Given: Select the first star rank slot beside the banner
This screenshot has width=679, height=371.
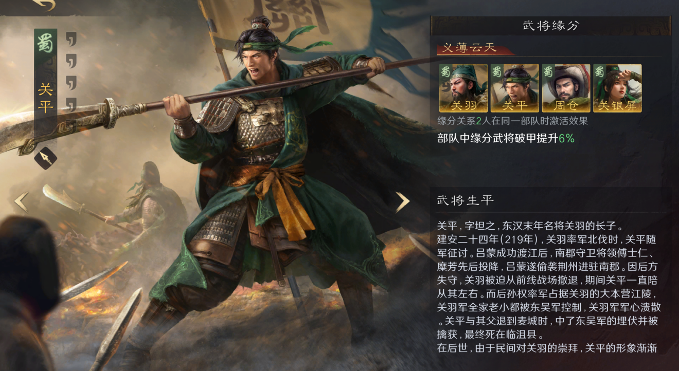Looking at the screenshot, I should tap(71, 39).
